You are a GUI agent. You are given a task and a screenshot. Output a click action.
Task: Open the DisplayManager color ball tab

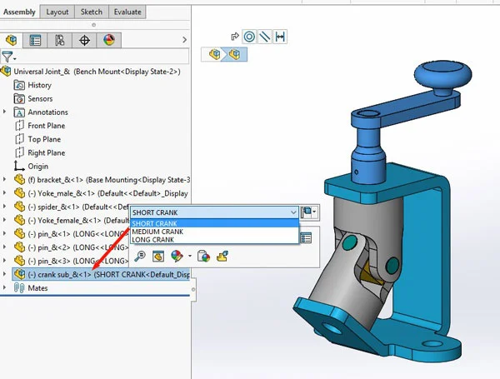108,40
